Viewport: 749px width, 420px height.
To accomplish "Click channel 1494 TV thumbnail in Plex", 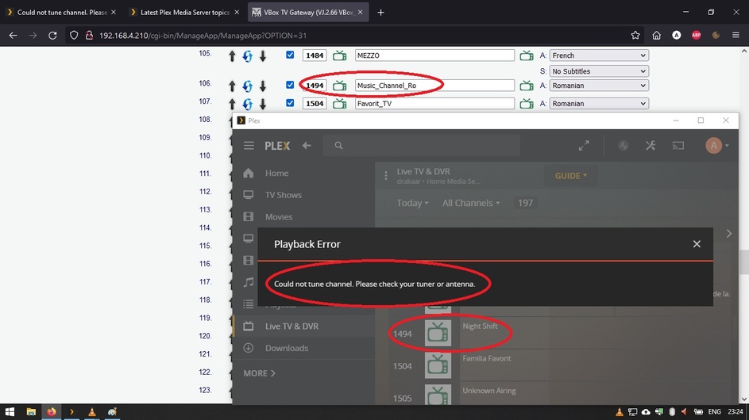I will [x=438, y=333].
